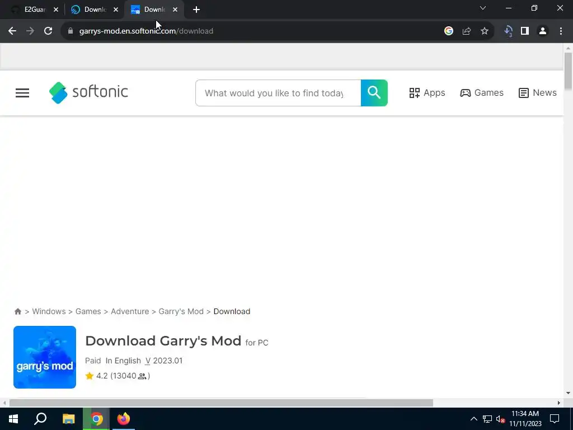The width and height of the screenshot is (573, 430).
Task: Go back to the previous page
Action: coord(12,31)
